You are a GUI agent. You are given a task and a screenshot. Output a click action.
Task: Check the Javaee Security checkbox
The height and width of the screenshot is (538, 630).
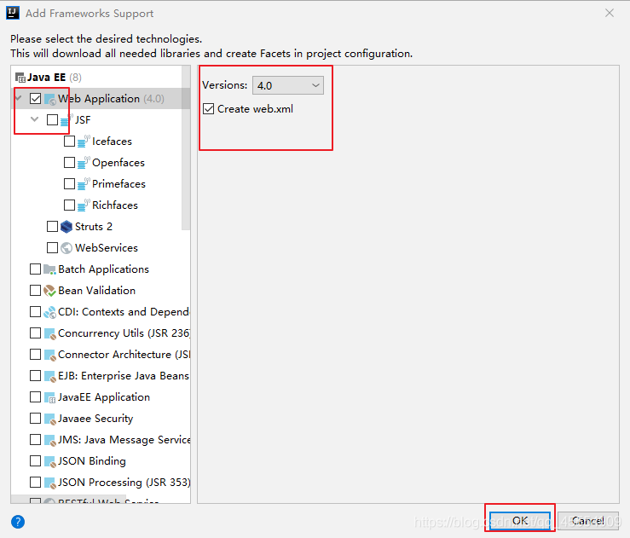[35, 418]
